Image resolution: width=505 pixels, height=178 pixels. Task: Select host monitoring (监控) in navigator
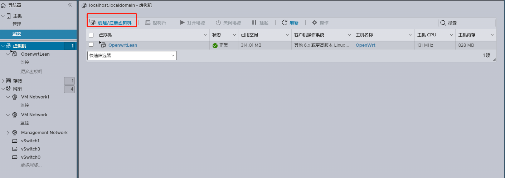click(x=17, y=34)
